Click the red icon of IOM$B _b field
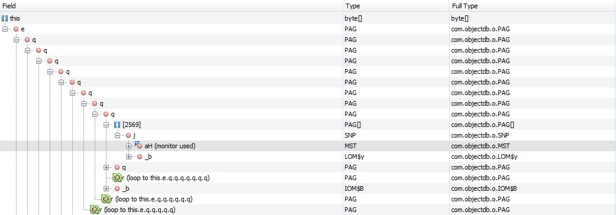 pos(117,188)
